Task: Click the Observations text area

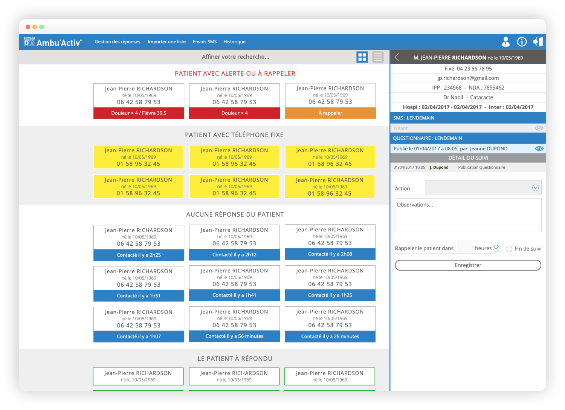Action: pos(468,215)
